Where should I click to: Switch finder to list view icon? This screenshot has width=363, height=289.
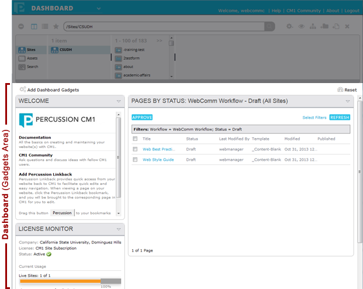pyautogui.click(x=45, y=26)
